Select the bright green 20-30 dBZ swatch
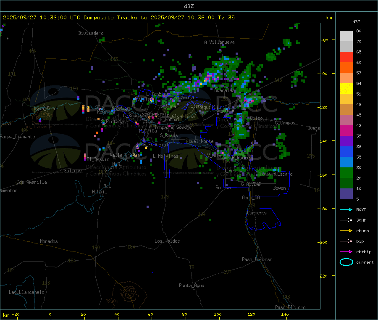Screen dimensions: 378x320 tap(346, 172)
